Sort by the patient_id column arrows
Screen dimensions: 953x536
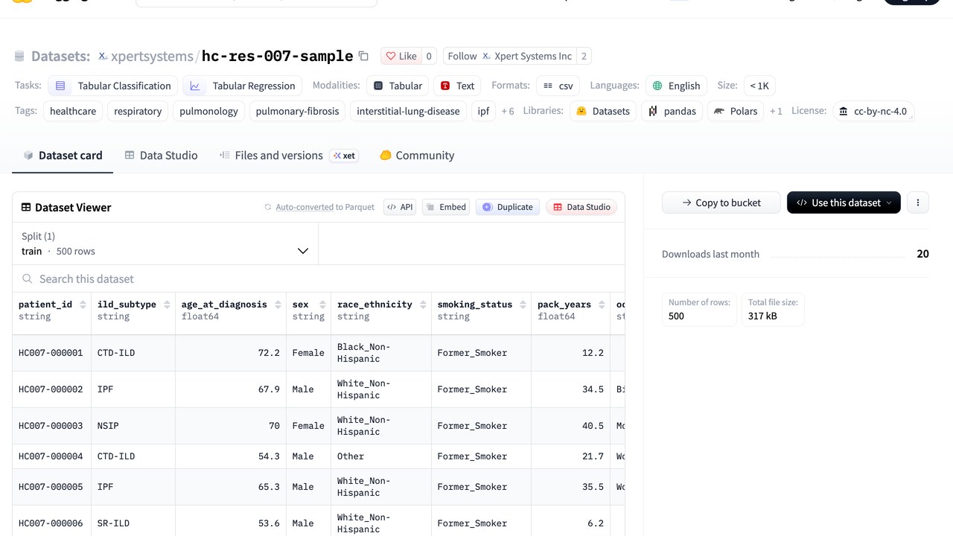coord(82,304)
